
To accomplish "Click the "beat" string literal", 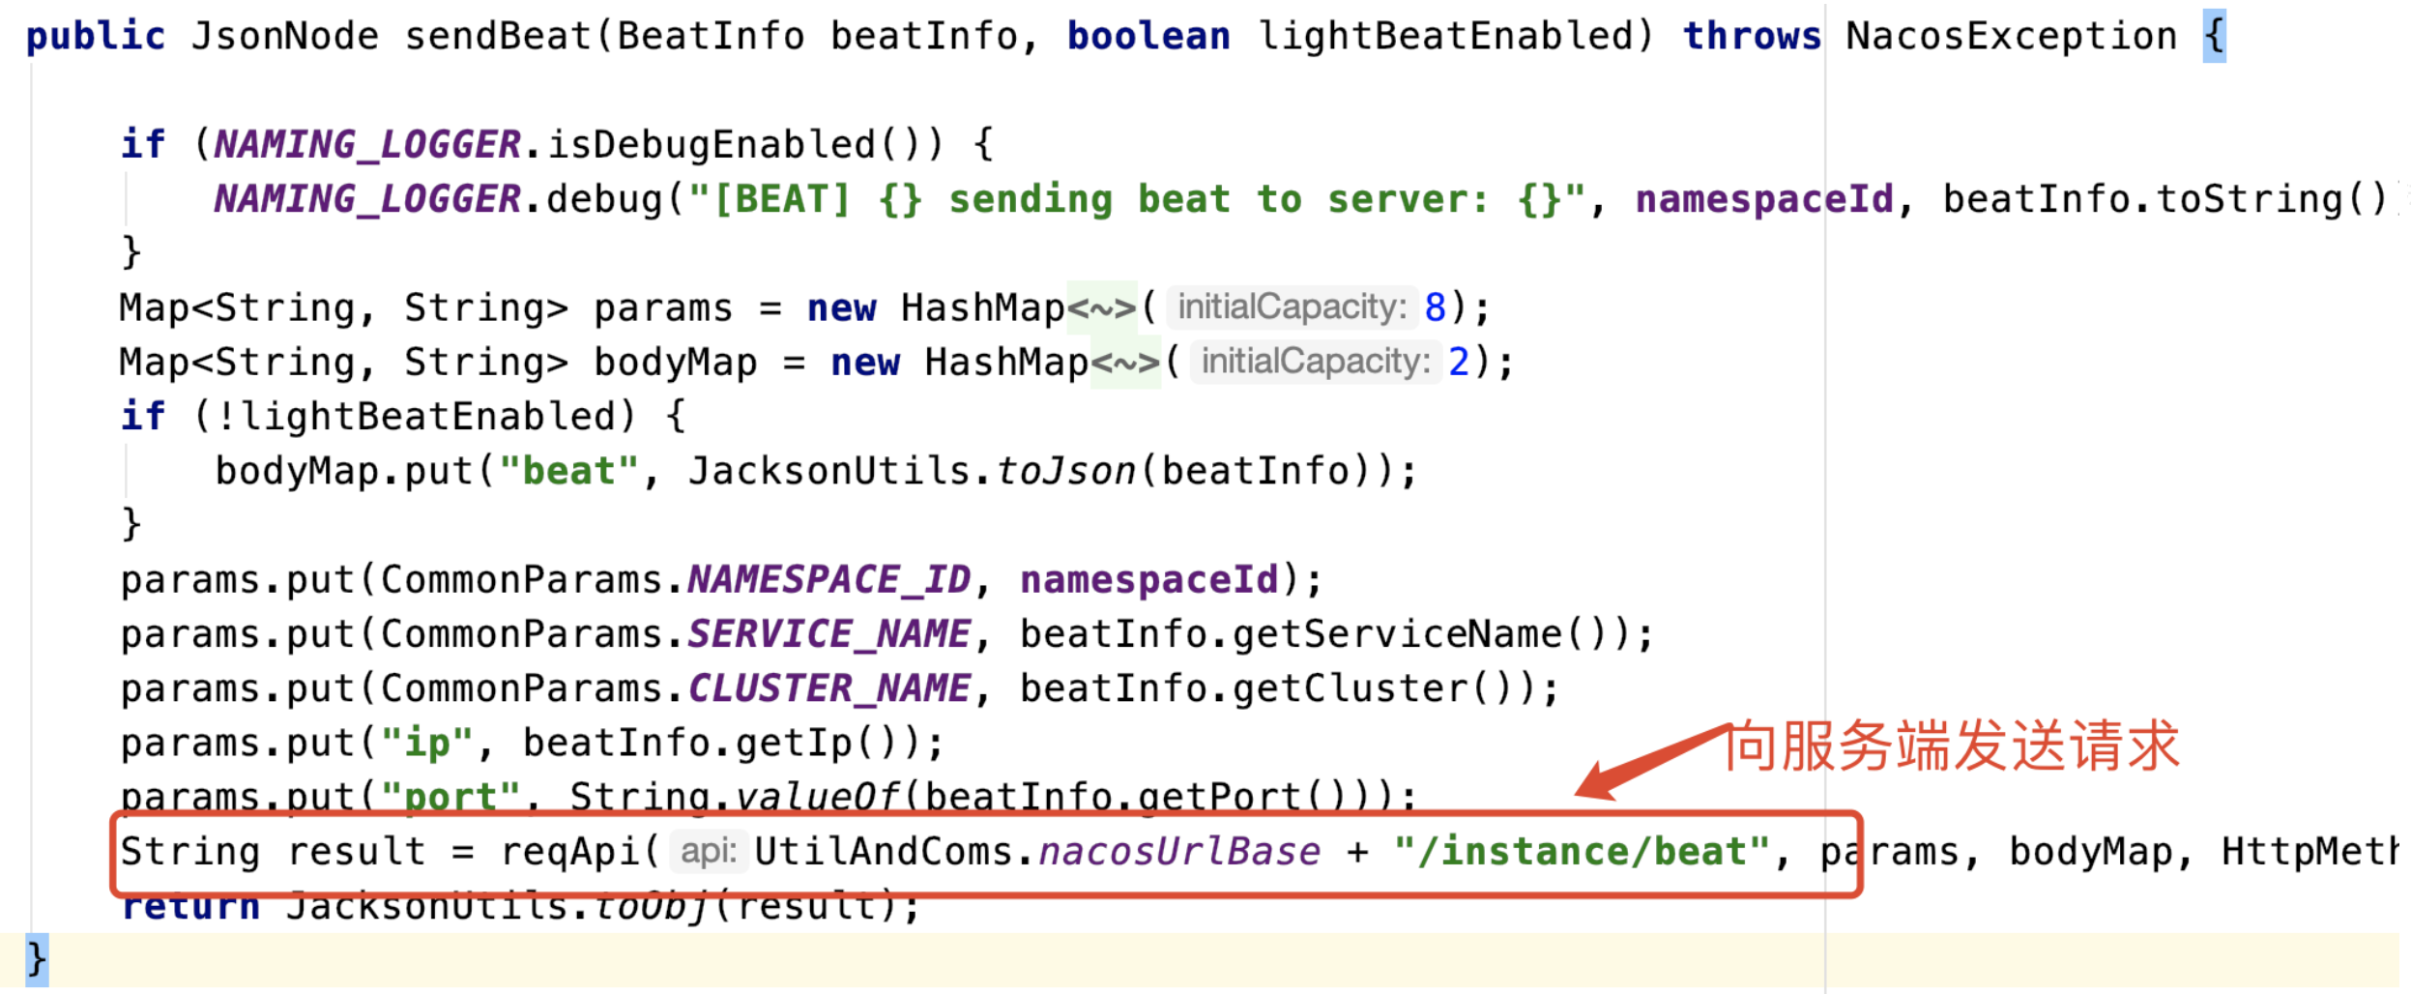I will pyautogui.click(x=568, y=472).
